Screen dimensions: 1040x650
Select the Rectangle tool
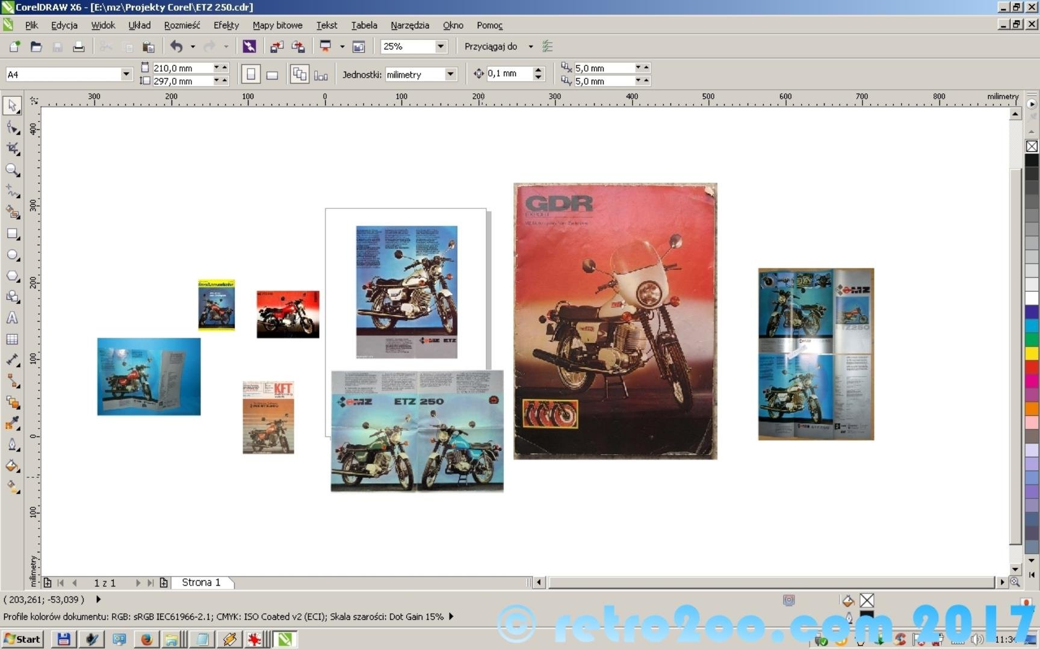pos(12,234)
